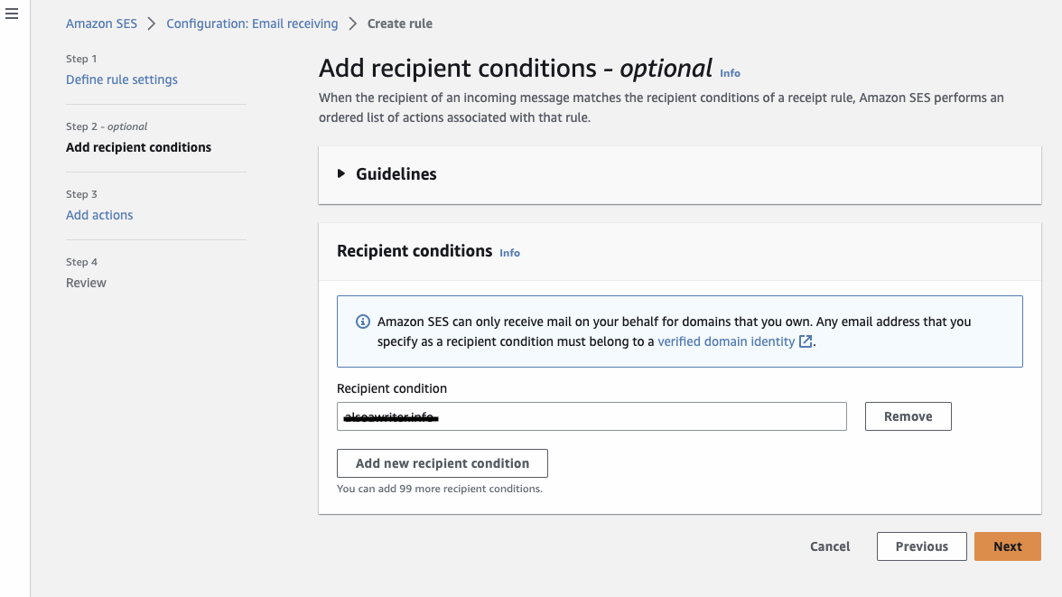This screenshot has width=1062, height=597.
Task: Click the disclosure triangle before Guidelines
Action: coord(341,174)
